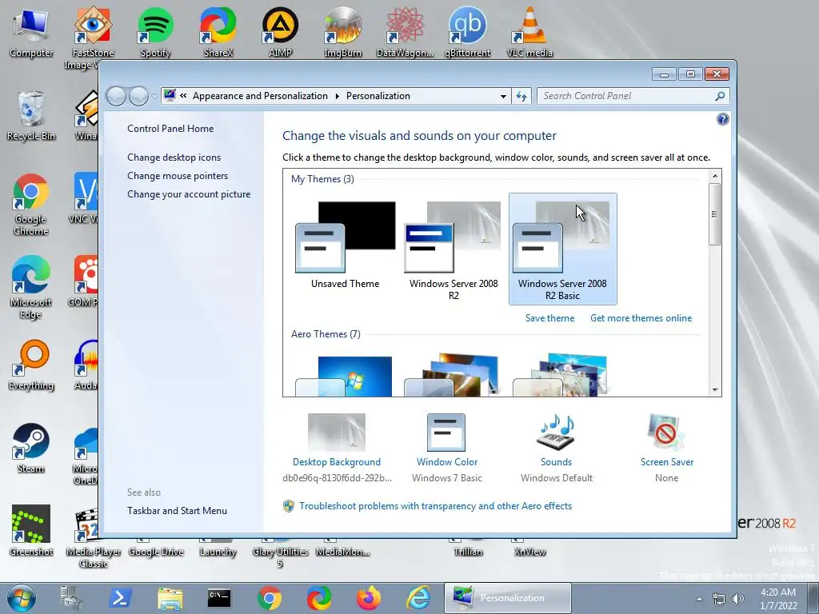819x614 pixels.
Task: Click the Personalization breadcrumb
Action: pos(378,96)
